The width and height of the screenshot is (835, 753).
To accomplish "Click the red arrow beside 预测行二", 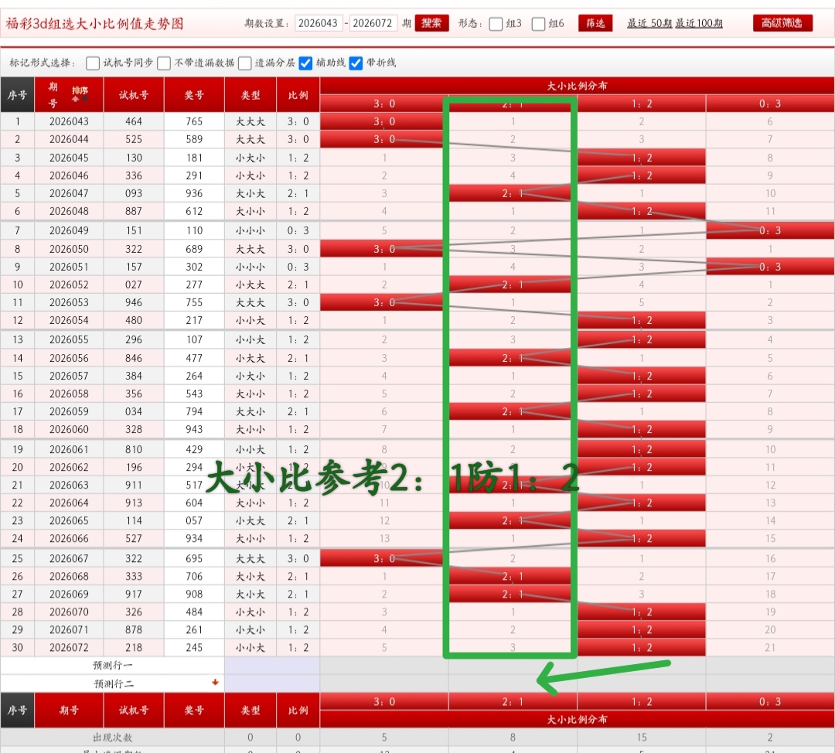I will pyautogui.click(x=214, y=681).
